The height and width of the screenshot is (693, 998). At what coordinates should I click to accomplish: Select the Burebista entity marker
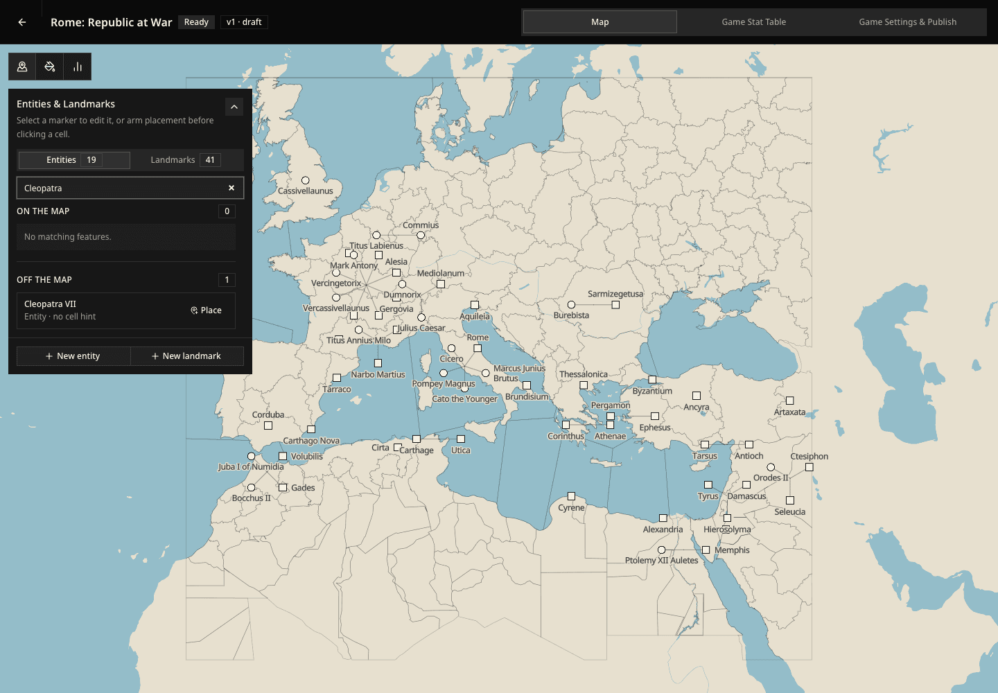click(571, 305)
